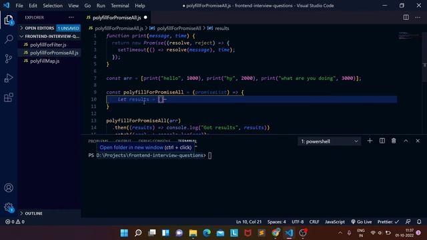Open Chrome from the taskbar
Image resolution: width=427 pixels, height=240 pixels.
276,233
